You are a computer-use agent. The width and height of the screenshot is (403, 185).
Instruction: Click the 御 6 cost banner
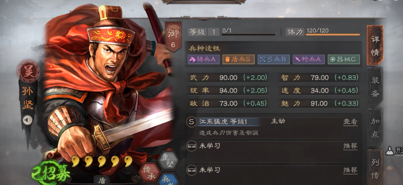(x=173, y=37)
